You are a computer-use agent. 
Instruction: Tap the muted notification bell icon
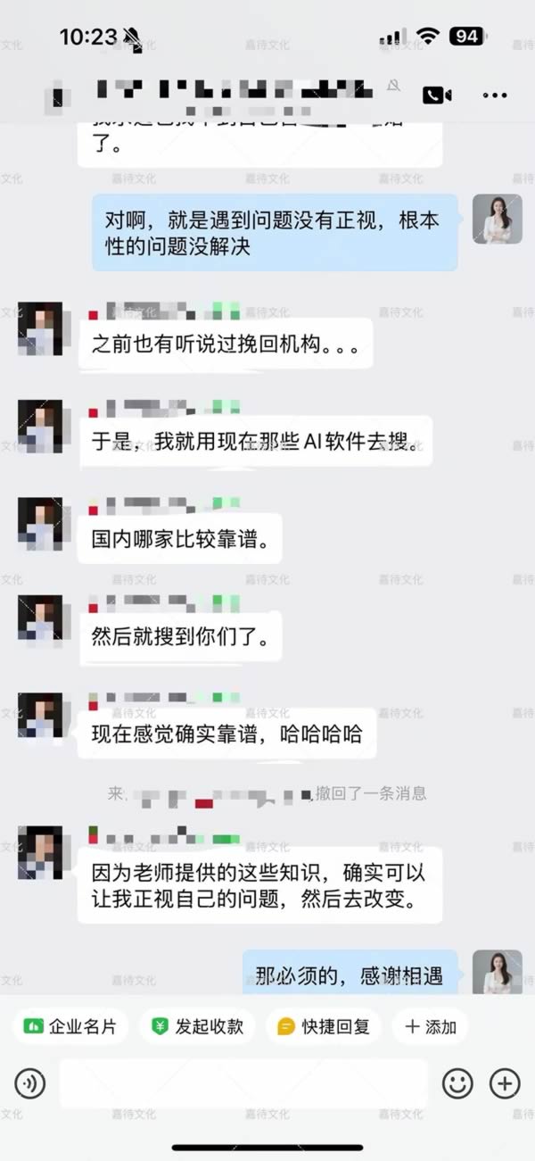(393, 86)
